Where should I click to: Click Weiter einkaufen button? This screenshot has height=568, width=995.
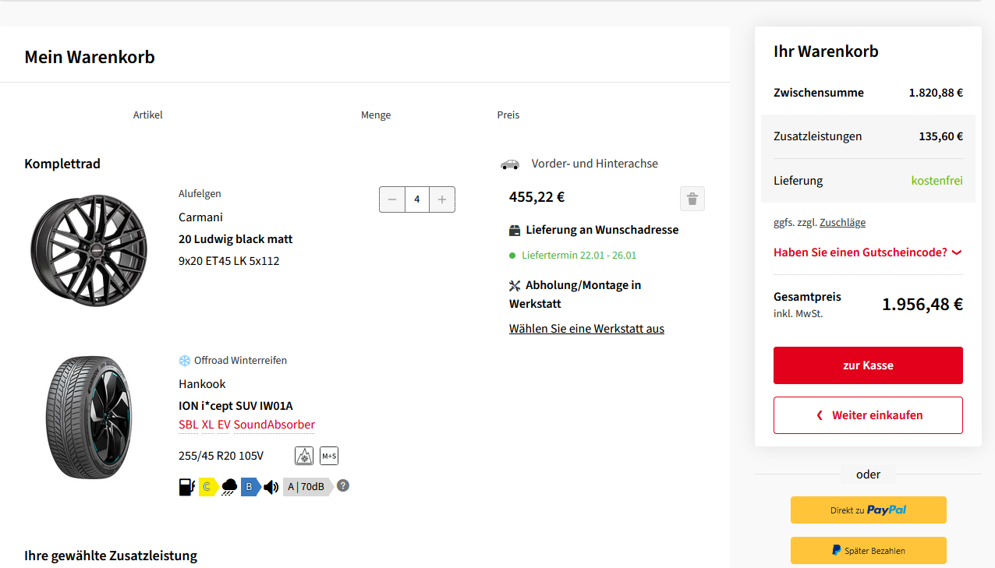click(x=868, y=415)
